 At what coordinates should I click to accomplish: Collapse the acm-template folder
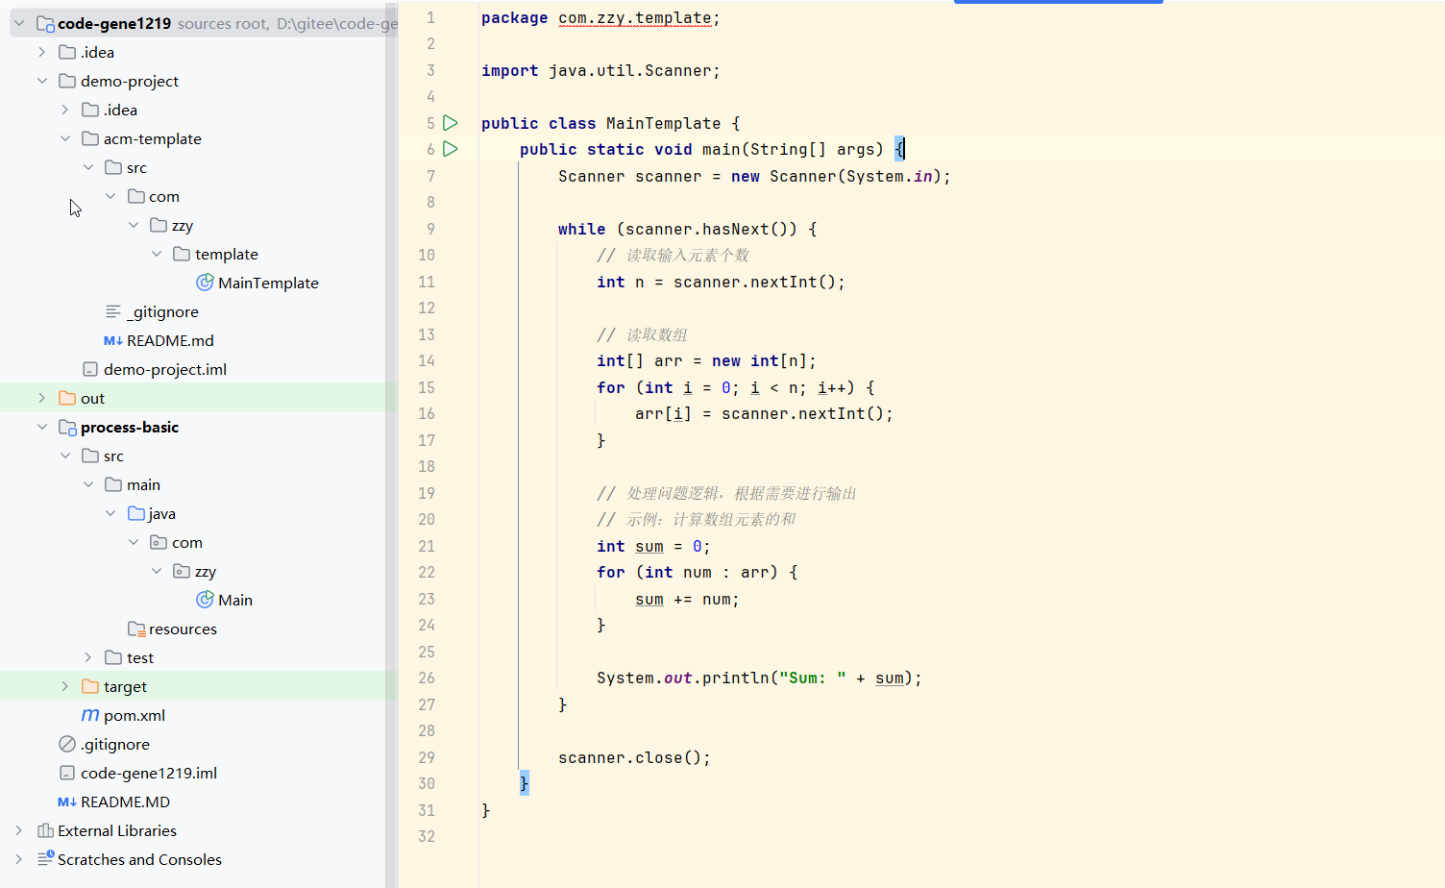[x=65, y=138]
